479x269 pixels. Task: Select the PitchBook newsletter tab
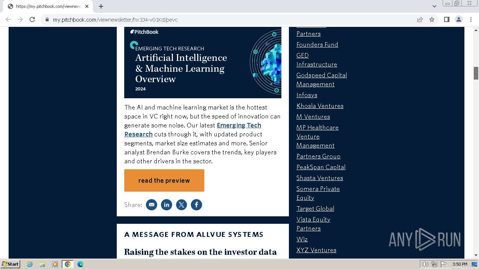tap(48, 6)
